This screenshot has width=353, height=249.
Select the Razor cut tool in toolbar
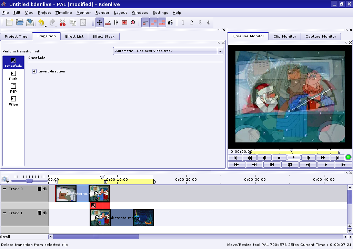(x=108, y=22)
